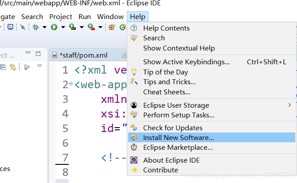This screenshot has height=183, width=297.
Task: Click the Skip All Breakpoints toolbar icon
Action: [23, 27]
